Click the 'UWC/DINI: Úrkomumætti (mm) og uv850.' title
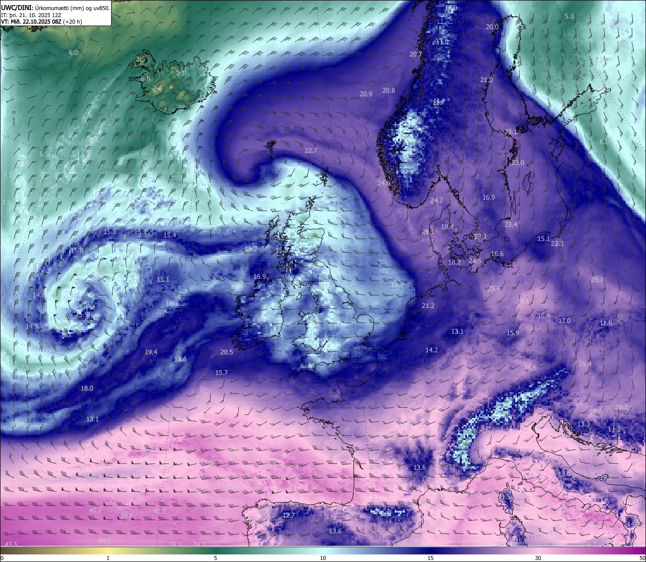646x562 pixels. [x=56, y=8]
